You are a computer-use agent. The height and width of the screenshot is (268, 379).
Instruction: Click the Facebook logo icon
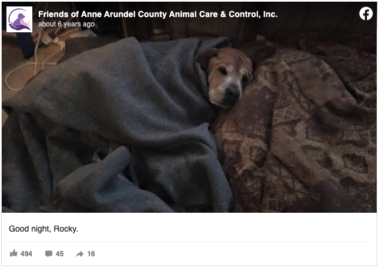pyautogui.click(x=365, y=14)
